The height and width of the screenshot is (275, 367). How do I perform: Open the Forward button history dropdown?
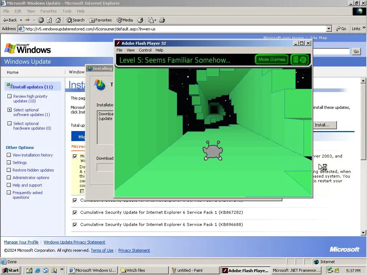point(34,20)
